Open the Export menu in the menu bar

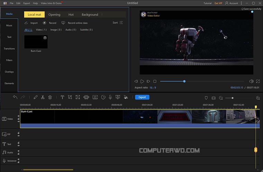(27, 3)
